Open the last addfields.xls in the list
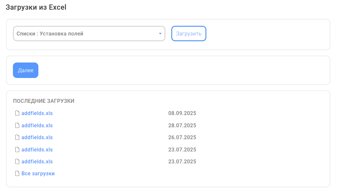This screenshot has width=337, height=193. coord(37,161)
